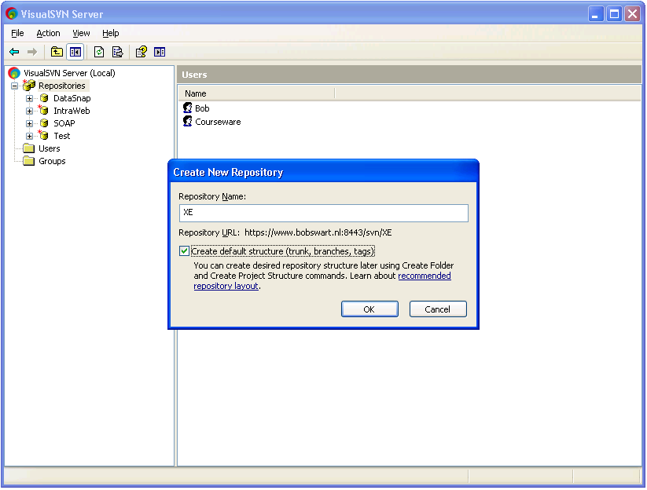Expand the IntraWeb repository node
647x490 pixels.
(x=29, y=111)
